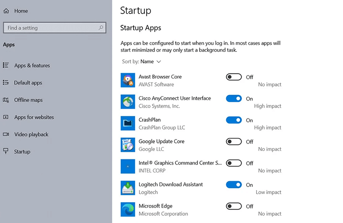Click the search magnifier icon
This screenshot has height=223, width=343.
click(101, 28)
